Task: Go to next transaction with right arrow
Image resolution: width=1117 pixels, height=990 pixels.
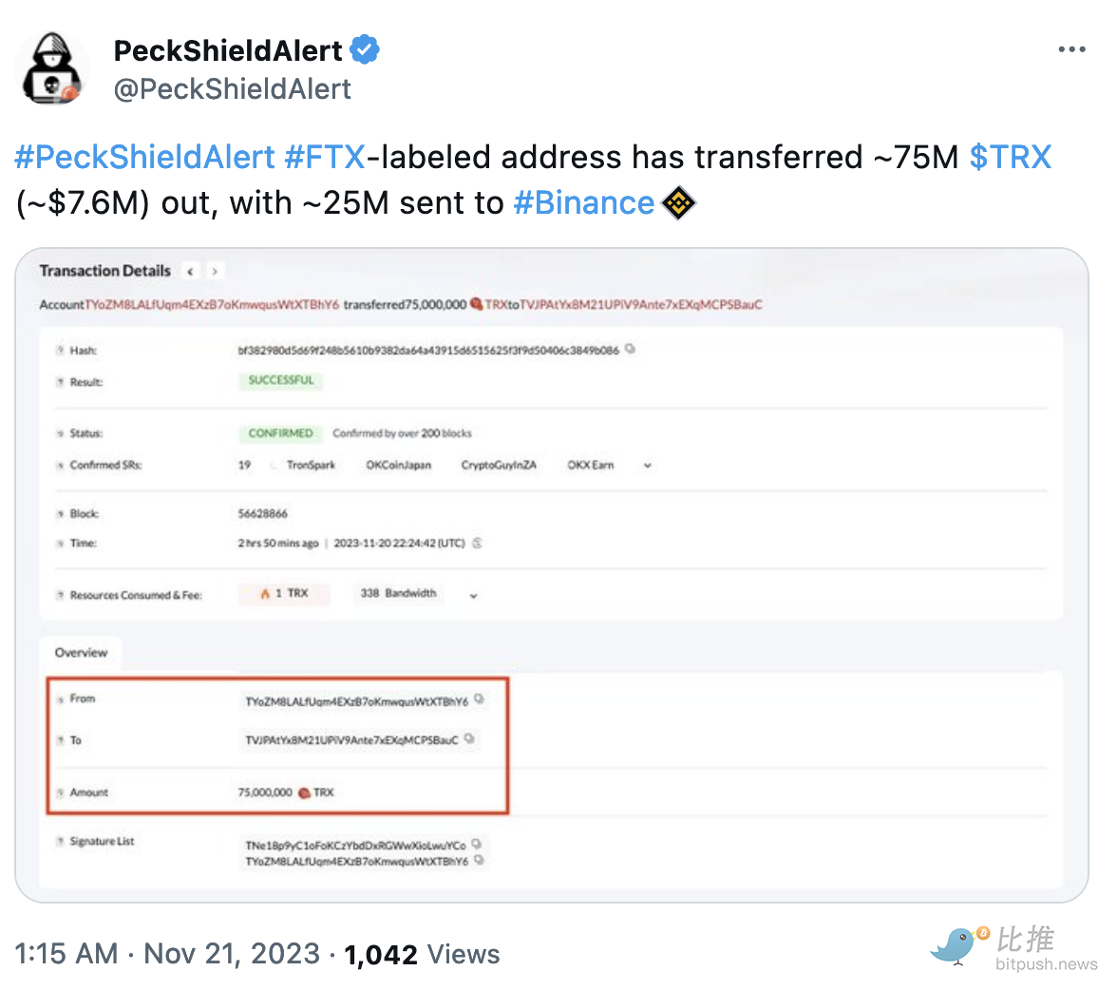Action: coord(216,272)
